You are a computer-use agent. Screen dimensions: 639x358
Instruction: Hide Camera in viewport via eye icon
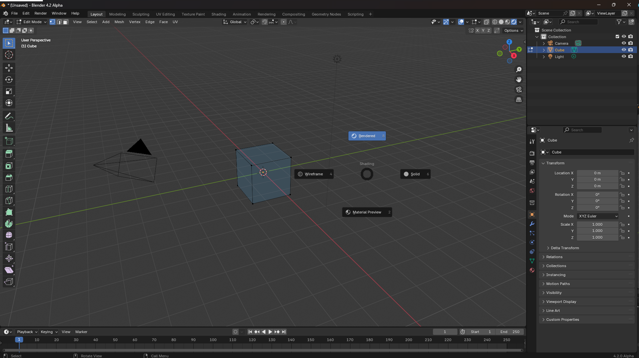(624, 43)
